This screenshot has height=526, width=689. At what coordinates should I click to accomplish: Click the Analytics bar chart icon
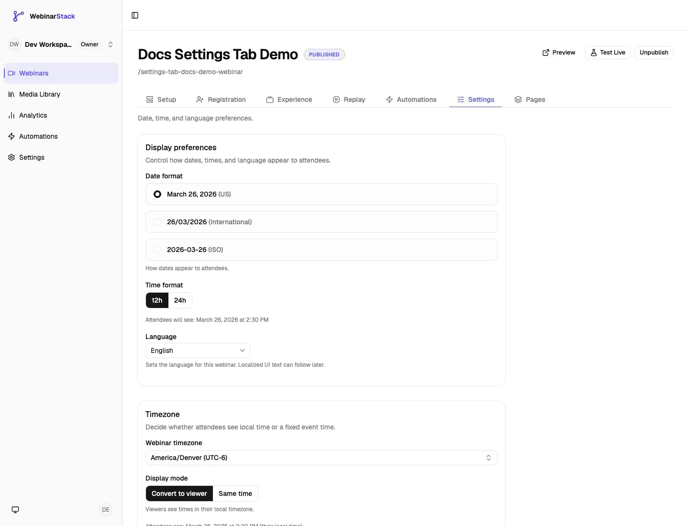point(11,115)
